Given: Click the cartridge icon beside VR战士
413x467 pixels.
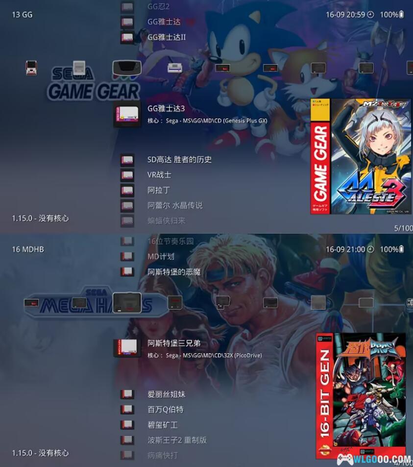Looking at the screenshot, I should click(127, 175).
